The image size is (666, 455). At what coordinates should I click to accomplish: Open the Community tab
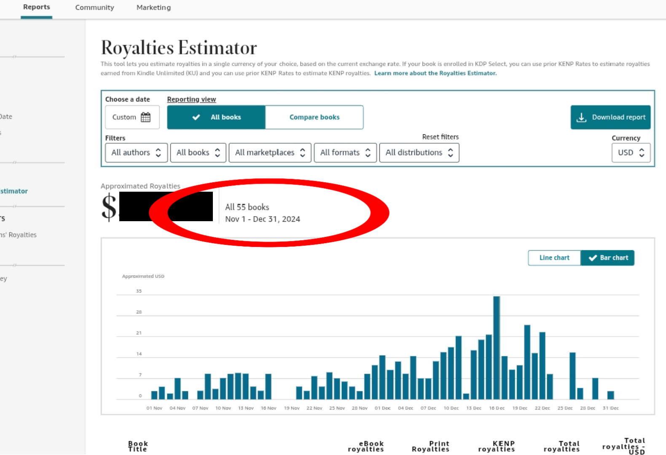(94, 8)
